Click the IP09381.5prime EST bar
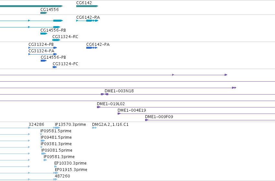275x181 pixels. coord(44,154)
